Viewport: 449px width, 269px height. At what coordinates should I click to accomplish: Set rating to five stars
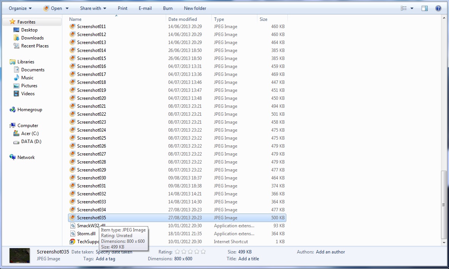click(x=203, y=252)
